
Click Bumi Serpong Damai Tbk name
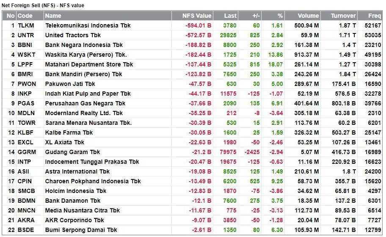coord(81,230)
